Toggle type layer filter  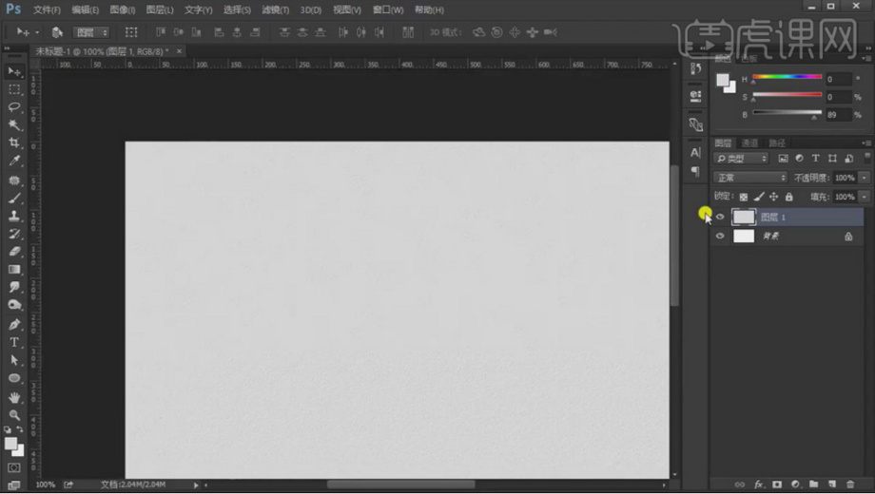tap(815, 159)
